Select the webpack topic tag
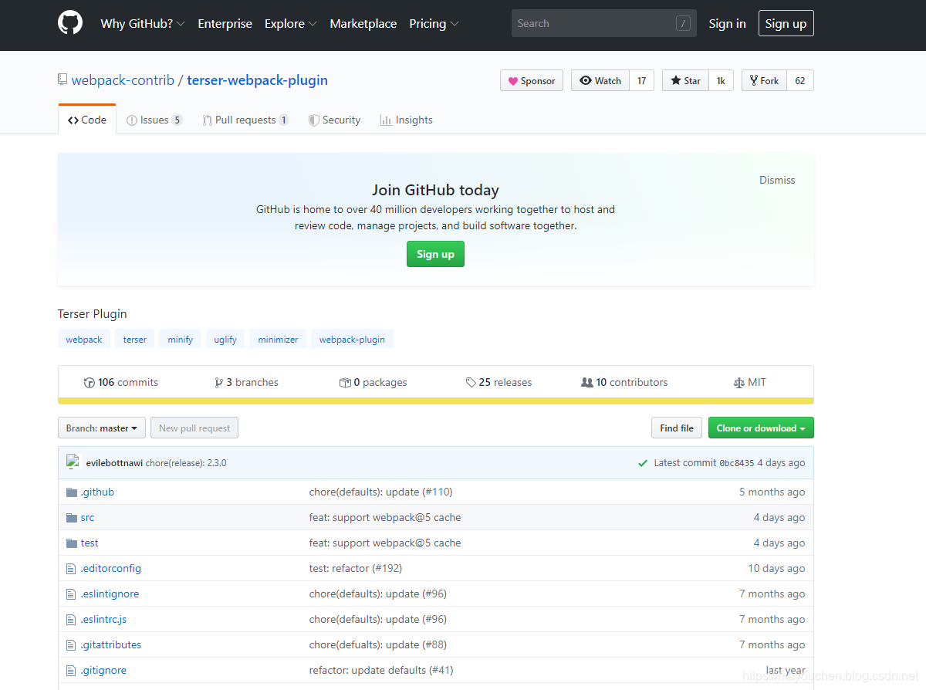The height and width of the screenshot is (690, 926). tap(84, 339)
